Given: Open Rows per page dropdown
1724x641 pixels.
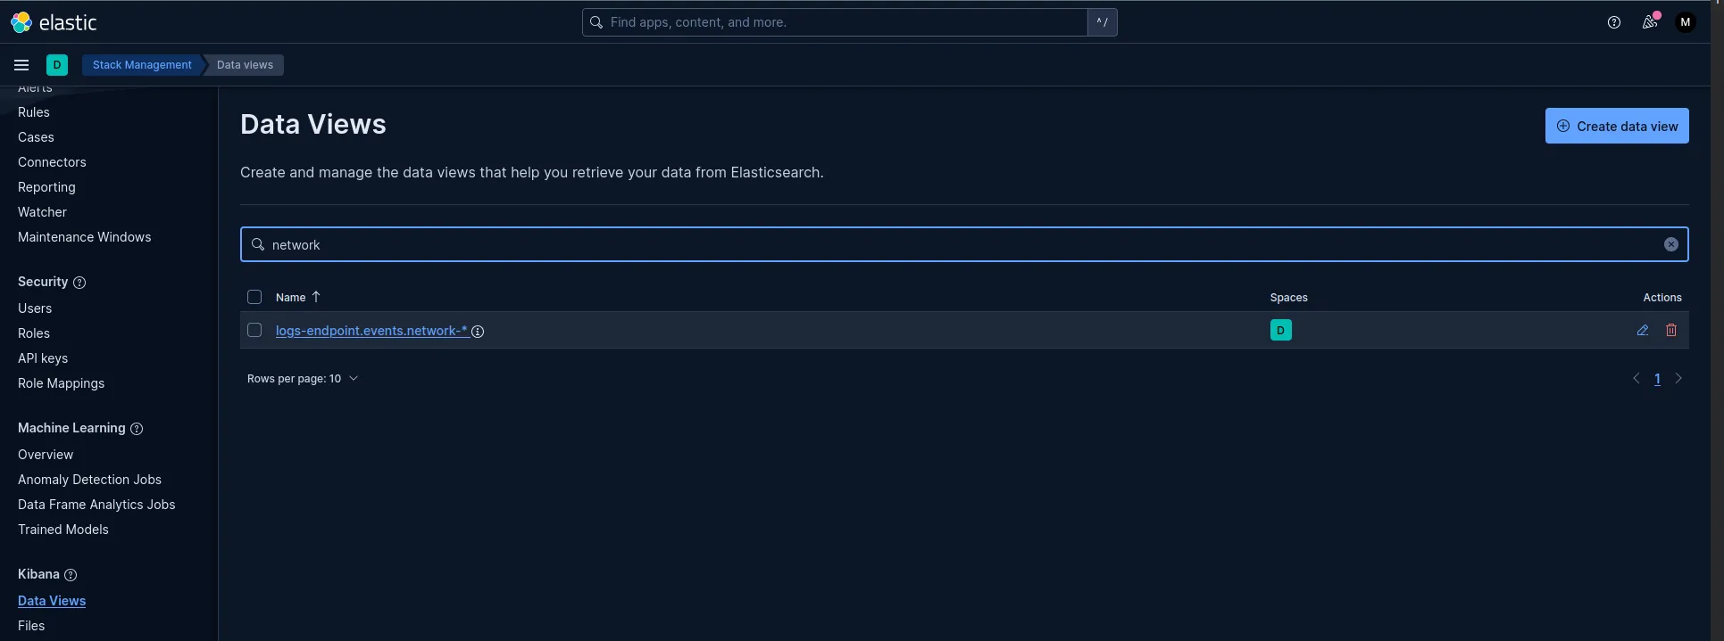Looking at the screenshot, I should (303, 379).
